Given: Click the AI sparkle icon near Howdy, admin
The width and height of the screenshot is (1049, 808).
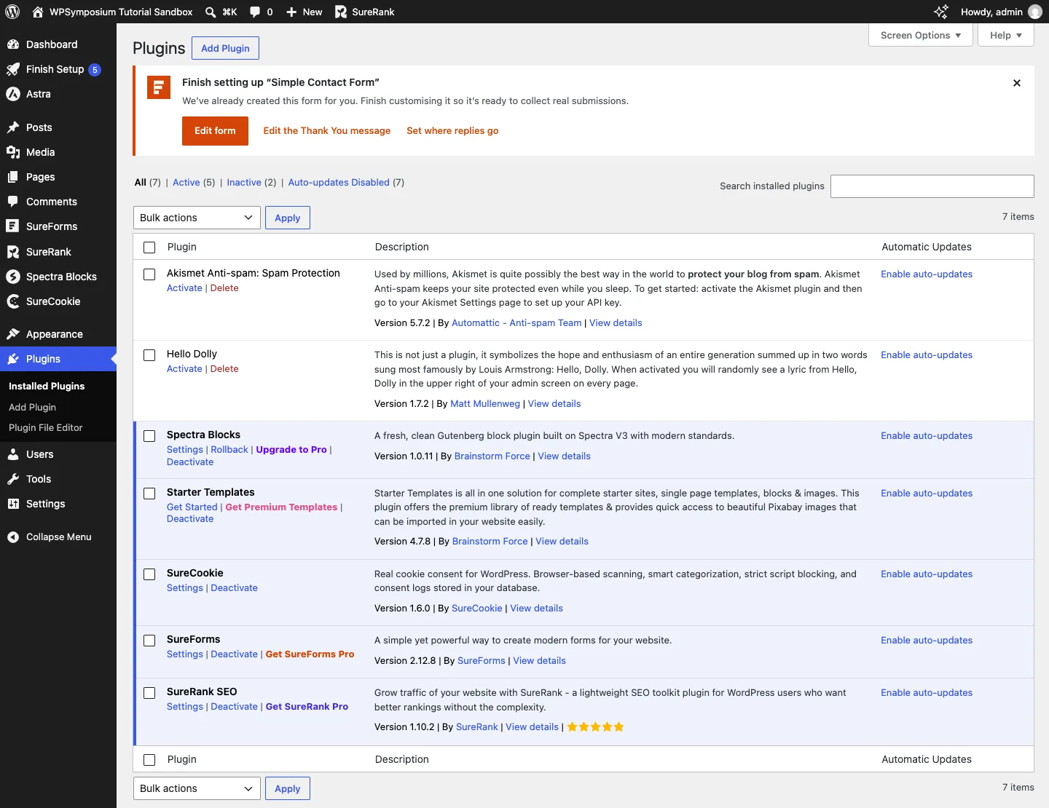Looking at the screenshot, I should click(x=941, y=12).
